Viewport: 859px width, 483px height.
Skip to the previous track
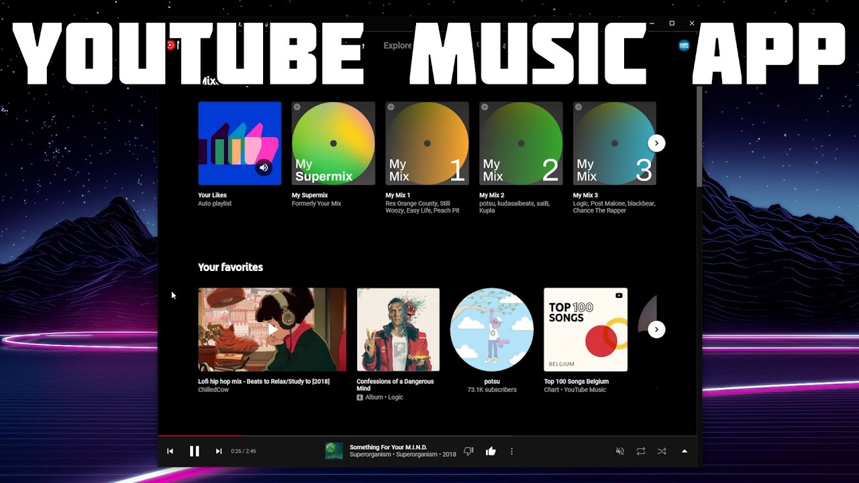point(170,451)
